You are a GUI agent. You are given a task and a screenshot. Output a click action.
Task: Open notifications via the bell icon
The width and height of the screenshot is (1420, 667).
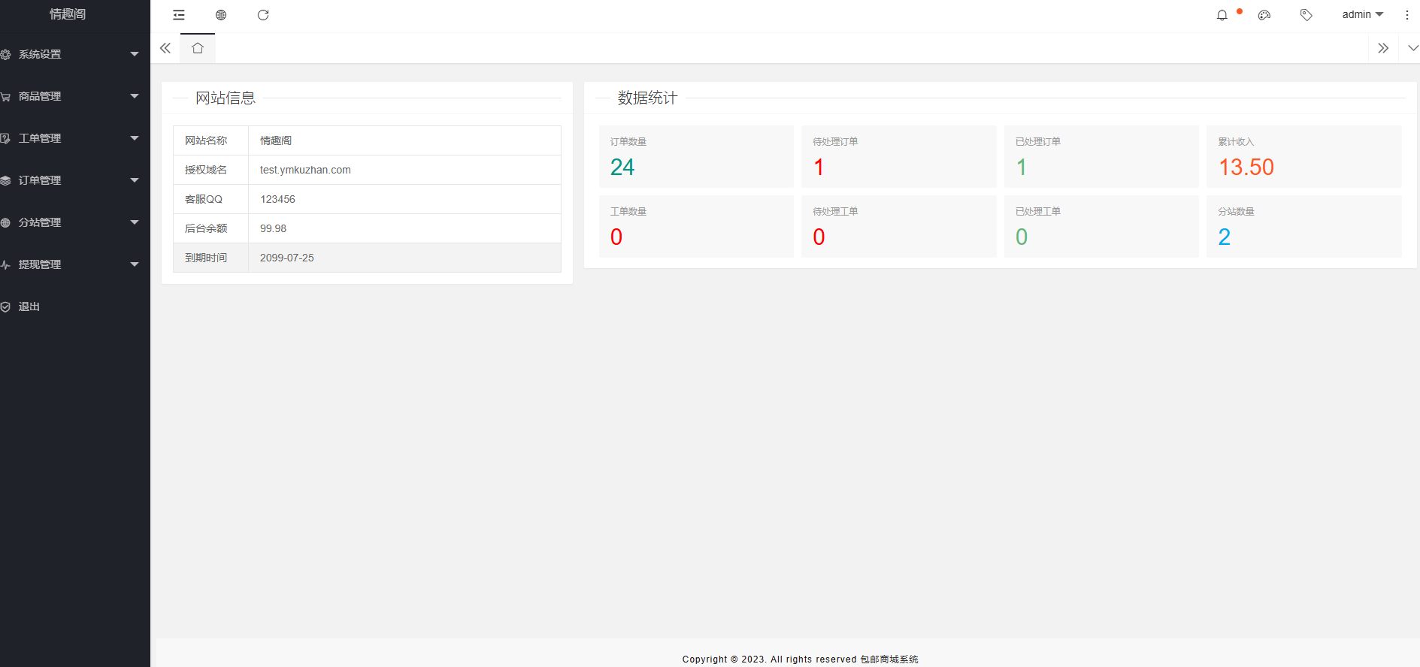(1222, 15)
